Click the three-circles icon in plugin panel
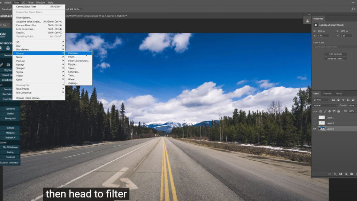Screen dimensions: 357x201 click(8, 48)
